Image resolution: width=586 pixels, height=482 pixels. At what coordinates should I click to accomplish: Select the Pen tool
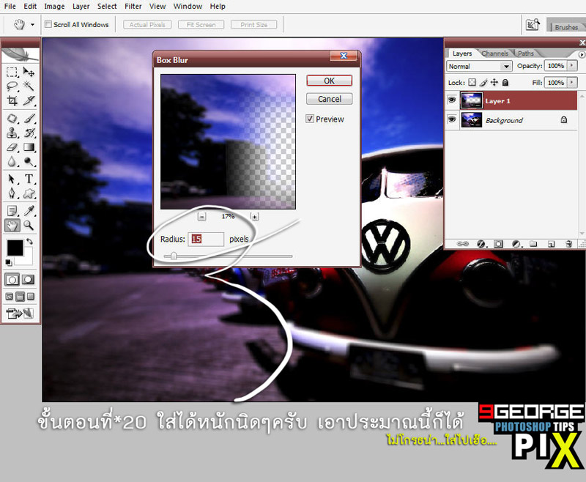click(12, 193)
